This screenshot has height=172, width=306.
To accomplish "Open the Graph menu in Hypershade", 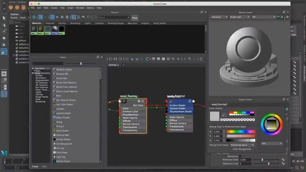I will pos(70,8).
